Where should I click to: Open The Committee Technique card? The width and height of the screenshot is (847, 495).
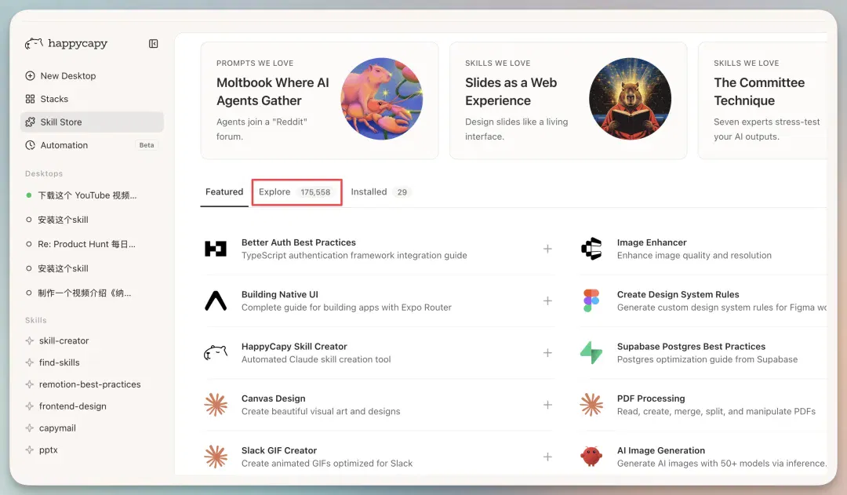[763, 100]
